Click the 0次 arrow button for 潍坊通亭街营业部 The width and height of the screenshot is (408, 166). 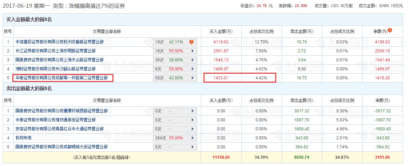(192, 120)
